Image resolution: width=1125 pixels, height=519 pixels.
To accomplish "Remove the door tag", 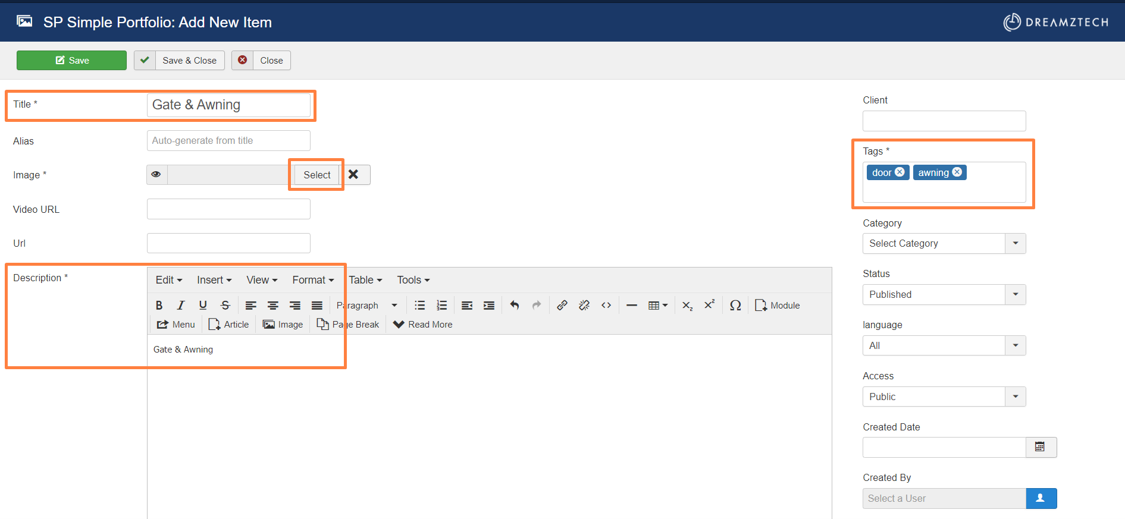I will [x=900, y=172].
